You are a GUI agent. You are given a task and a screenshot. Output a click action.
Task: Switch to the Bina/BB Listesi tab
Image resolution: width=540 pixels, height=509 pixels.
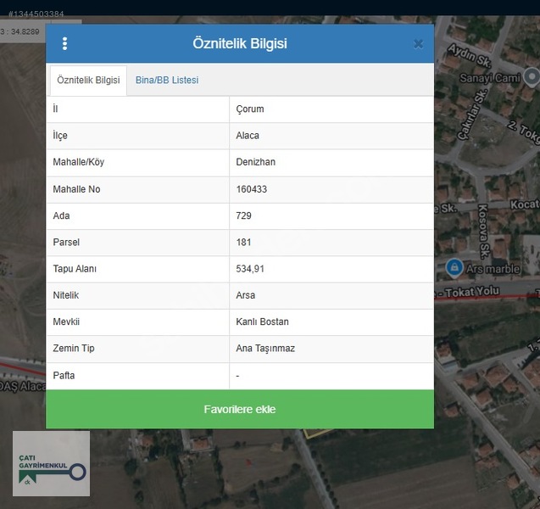[167, 81]
